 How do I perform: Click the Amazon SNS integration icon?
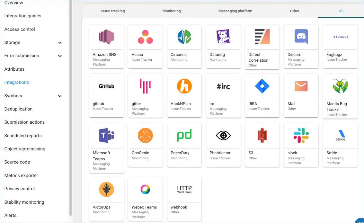coord(106,37)
